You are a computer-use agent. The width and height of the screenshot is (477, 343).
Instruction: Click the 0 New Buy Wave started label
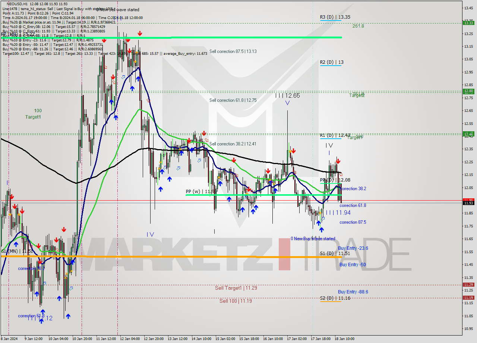[x=313, y=239]
